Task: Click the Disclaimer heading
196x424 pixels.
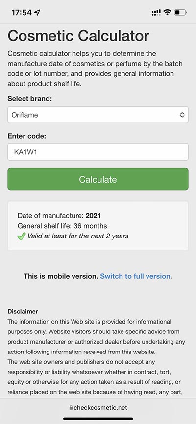Action: (23, 311)
